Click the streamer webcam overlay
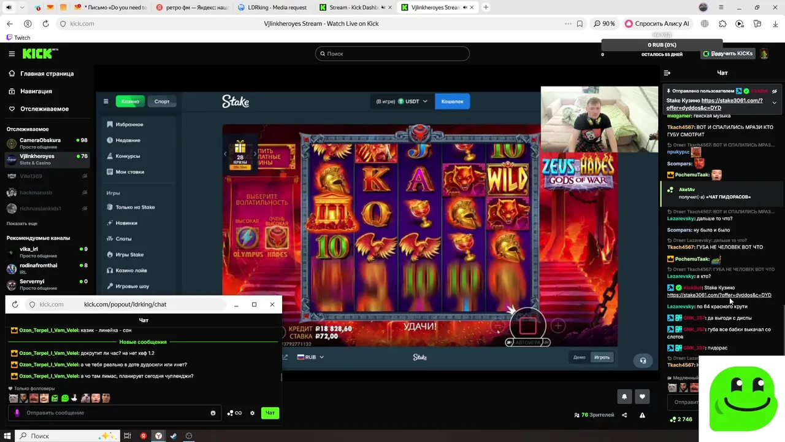Viewport: 785px width, 442px height. click(x=599, y=120)
